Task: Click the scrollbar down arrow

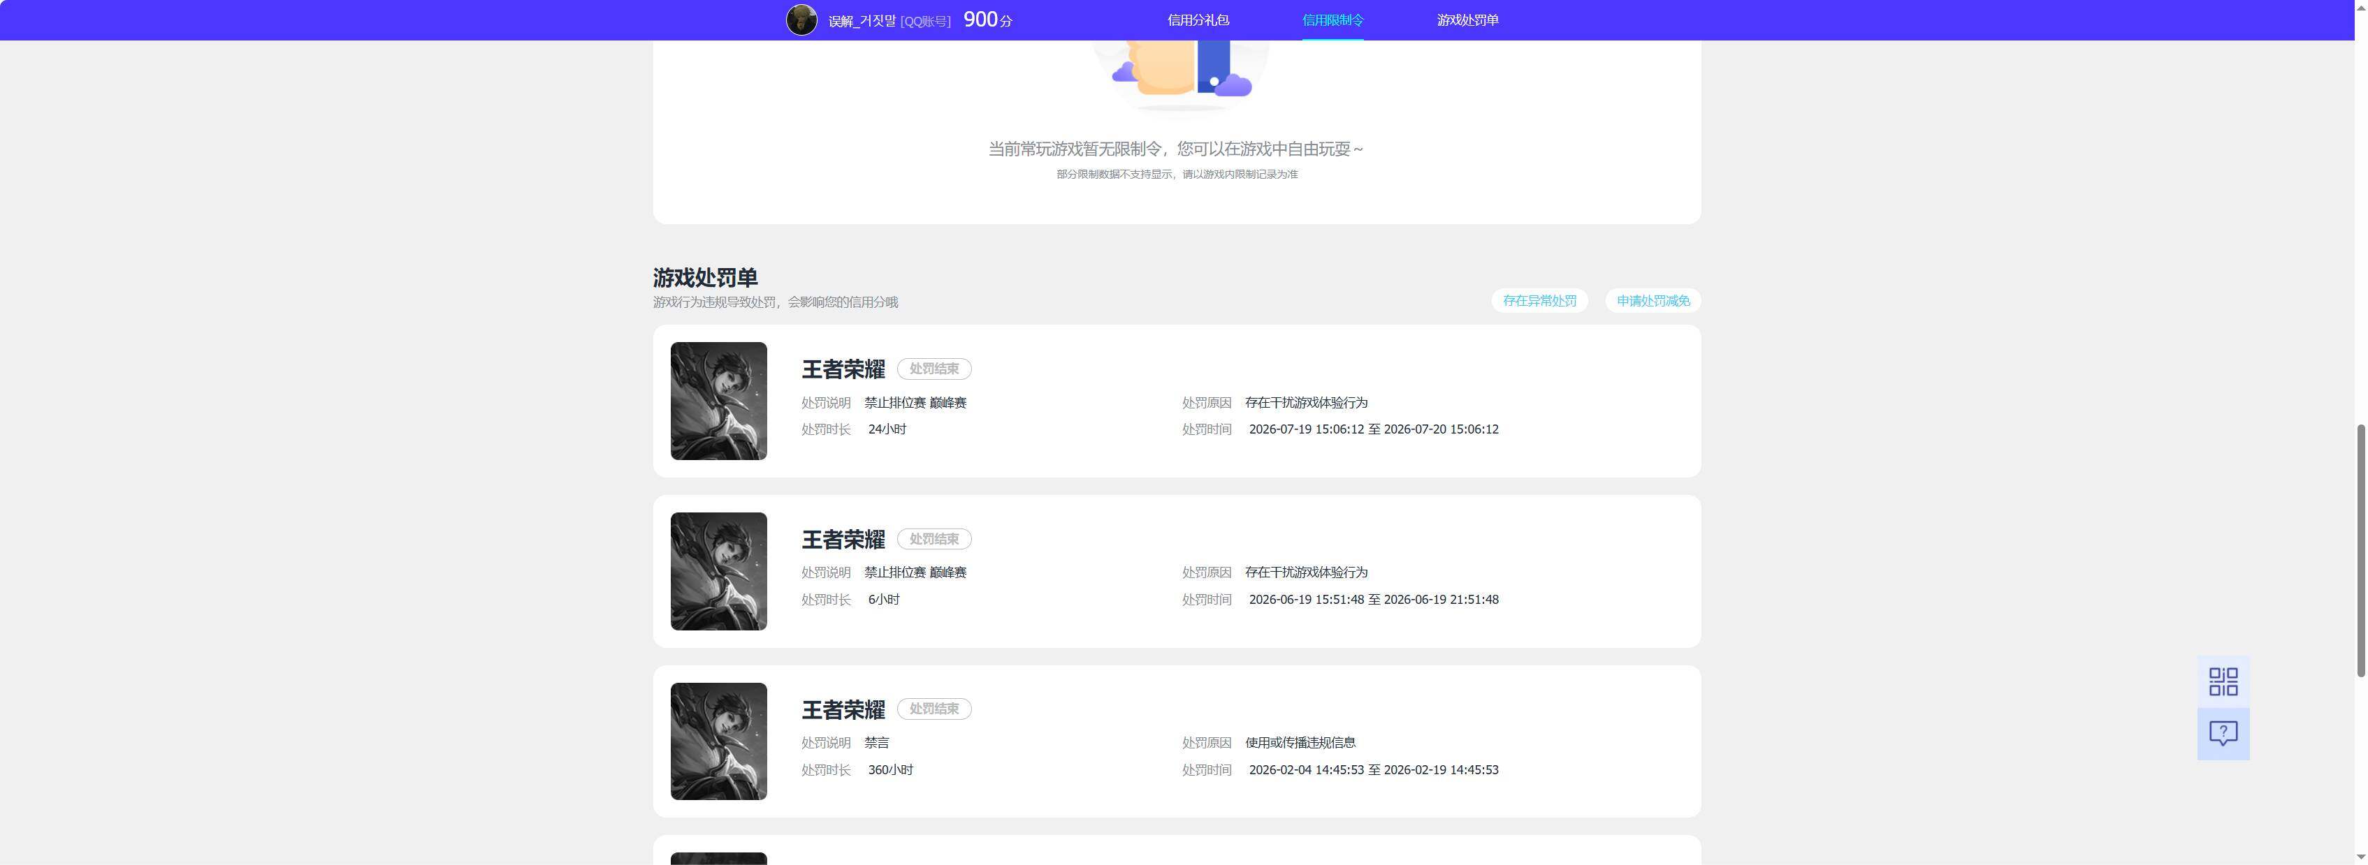Action: [x=2360, y=857]
